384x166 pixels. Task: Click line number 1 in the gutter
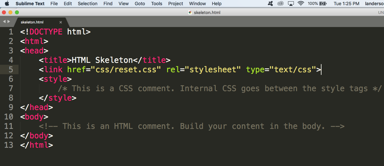[x=11, y=32]
